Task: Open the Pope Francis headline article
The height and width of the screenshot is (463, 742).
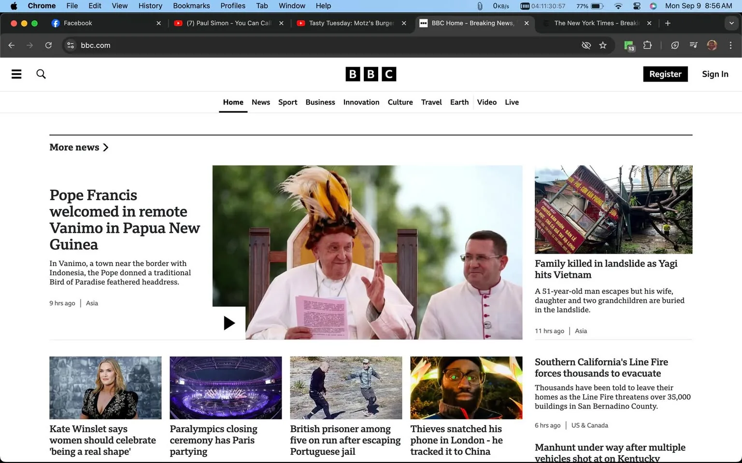Action: 124,219
